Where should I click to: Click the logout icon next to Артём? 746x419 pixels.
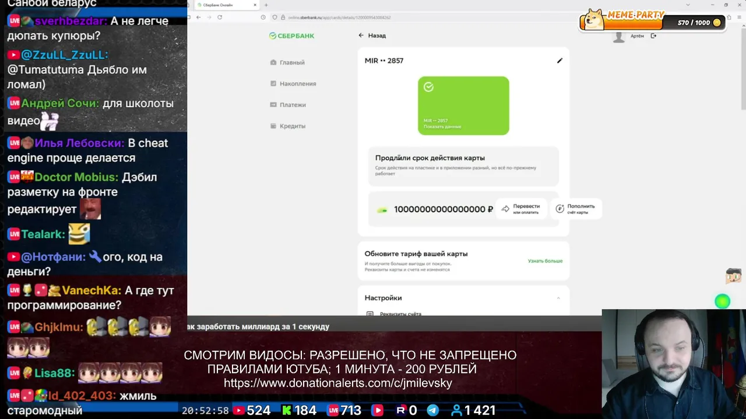pos(653,36)
